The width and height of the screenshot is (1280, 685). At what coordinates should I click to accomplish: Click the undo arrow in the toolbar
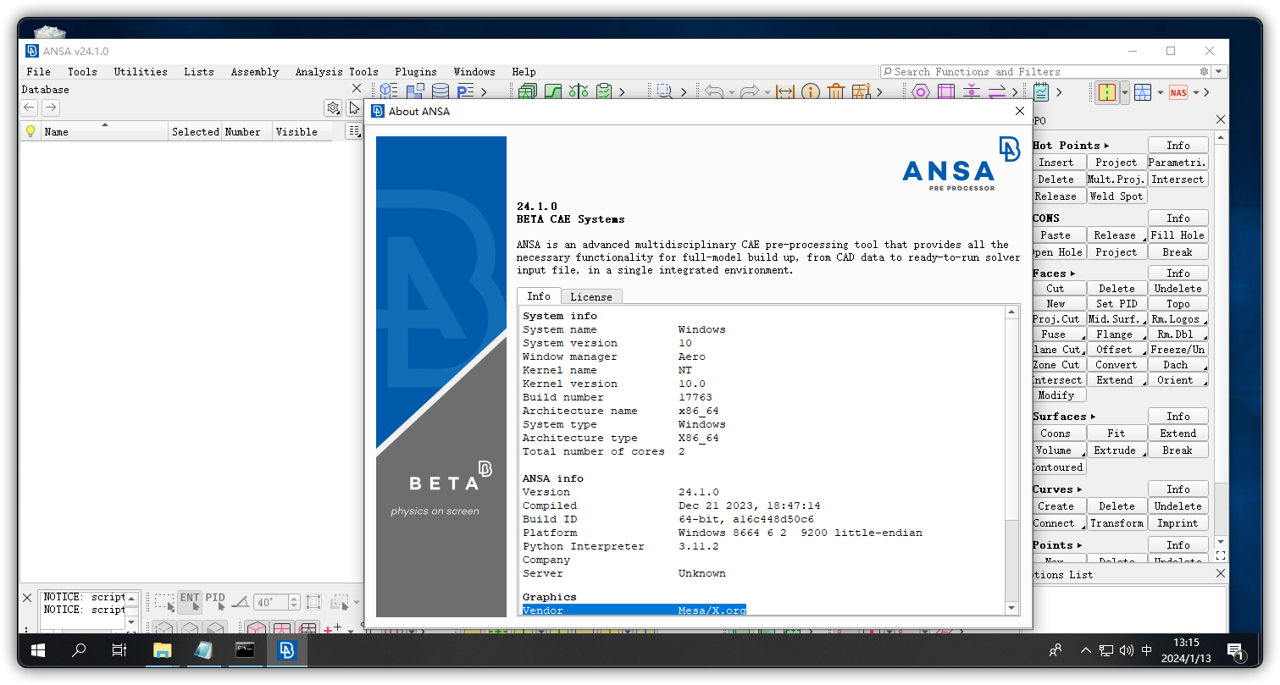pyautogui.click(x=713, y=91)
